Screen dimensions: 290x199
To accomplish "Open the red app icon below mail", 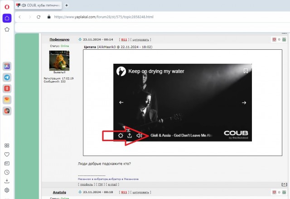I will (7, 111).
